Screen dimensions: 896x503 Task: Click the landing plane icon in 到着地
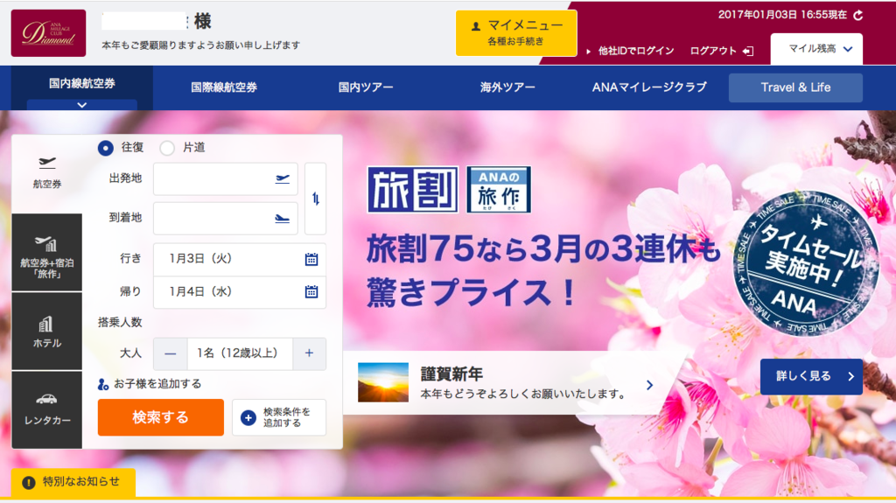(x=283, y=219)
